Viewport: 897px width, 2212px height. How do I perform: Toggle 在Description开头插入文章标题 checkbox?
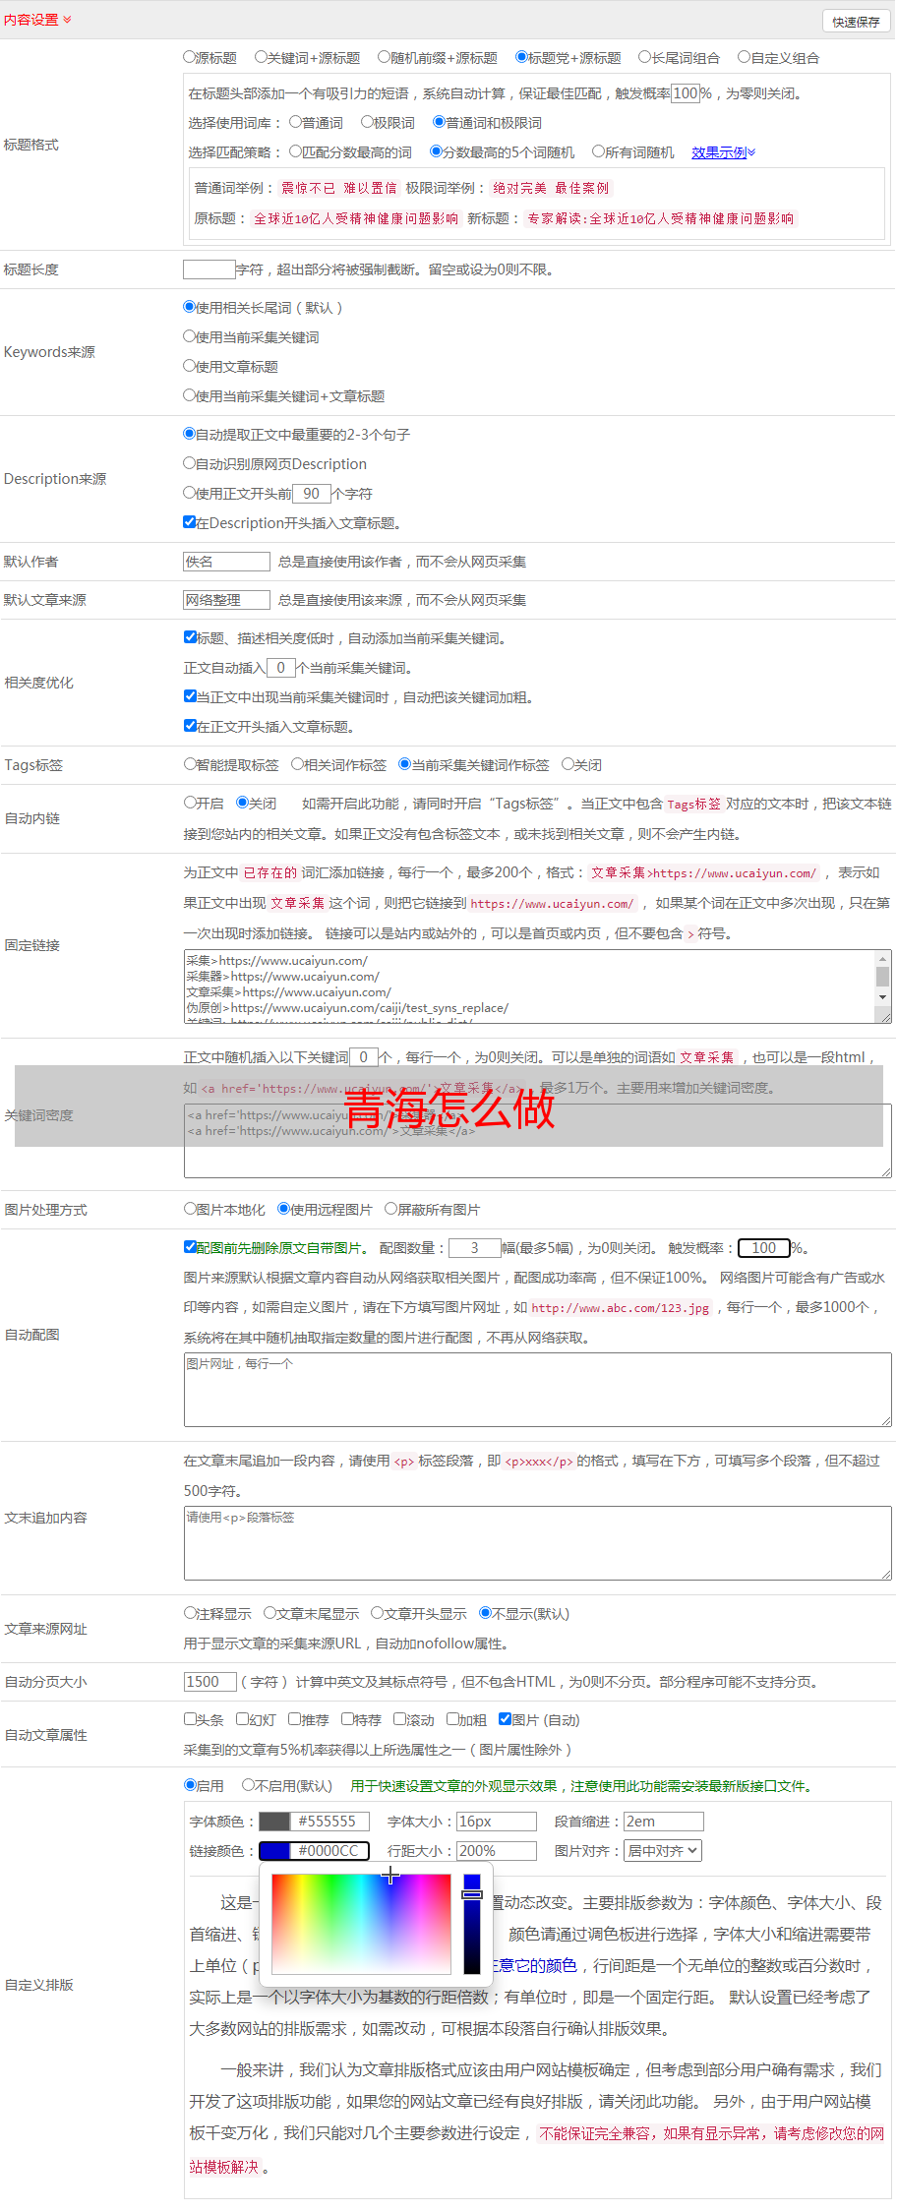click(190, 522)
